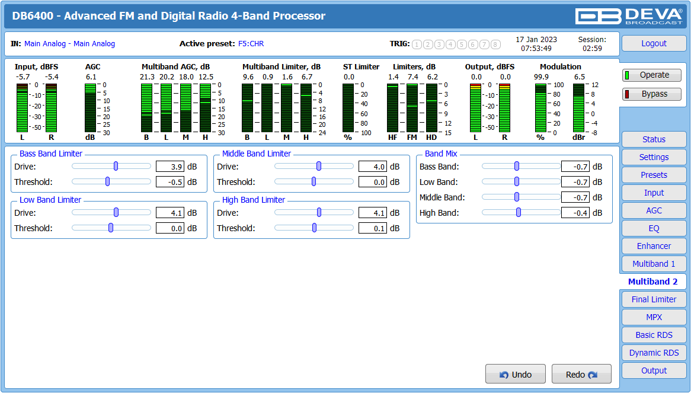The width and height of the screenshot is (691, 393).
Task: Click Band Mix Low Band value field
Action: (575, 182)
